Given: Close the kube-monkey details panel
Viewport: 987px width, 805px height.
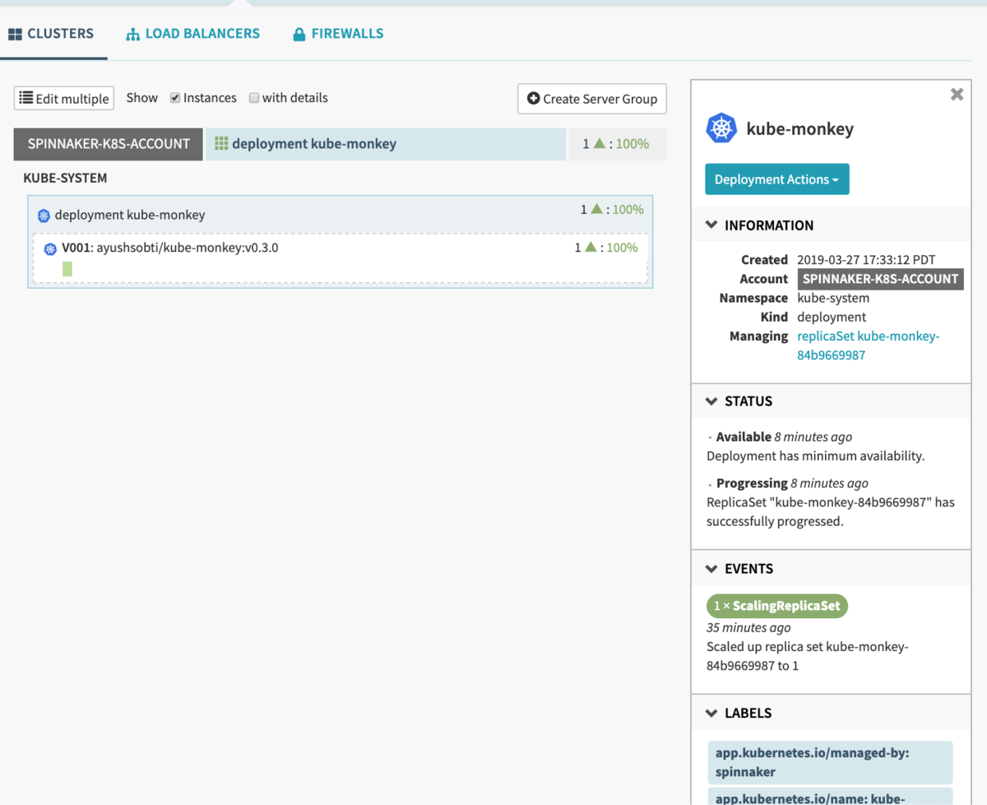Looking at the screenshot, I should (957, 95).
